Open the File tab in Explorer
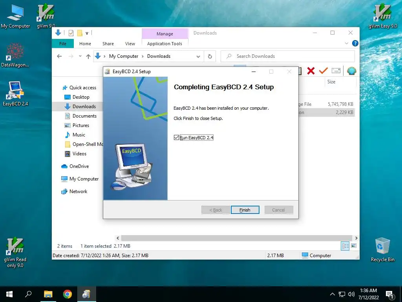402x302 pixels. click(x=63, y=44)
